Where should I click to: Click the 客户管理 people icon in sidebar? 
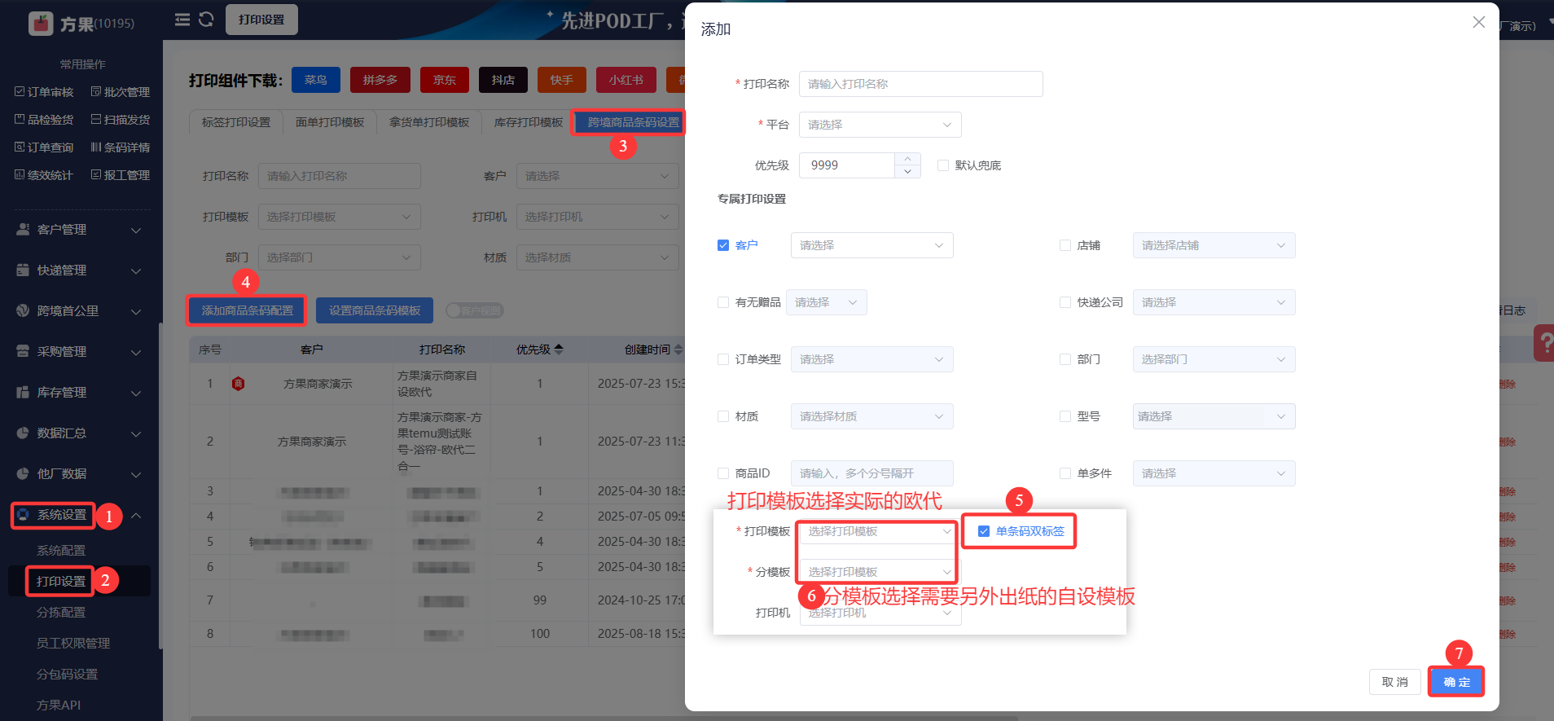pos(23,230)
